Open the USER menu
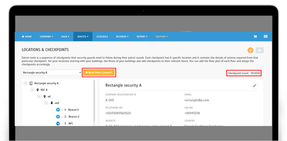Image resolution: width=287 pixels, height=141 pixels. (65, 37)
